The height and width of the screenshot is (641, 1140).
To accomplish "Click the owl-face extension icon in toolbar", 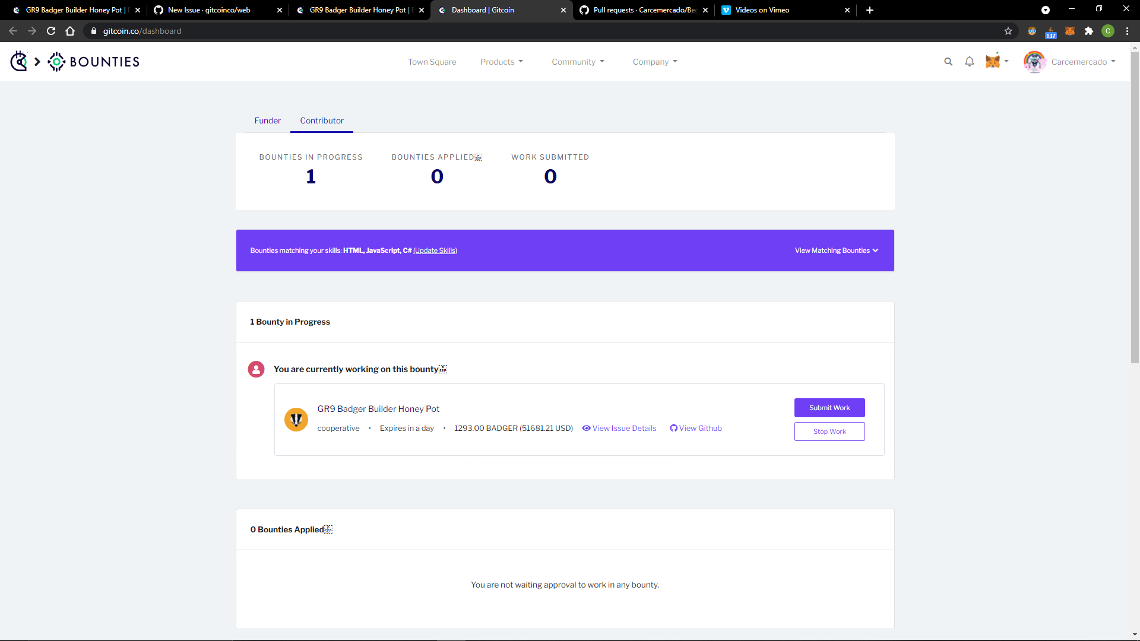I will [1032, 31].
